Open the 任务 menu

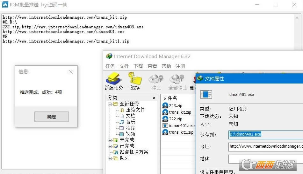point(110,66)
